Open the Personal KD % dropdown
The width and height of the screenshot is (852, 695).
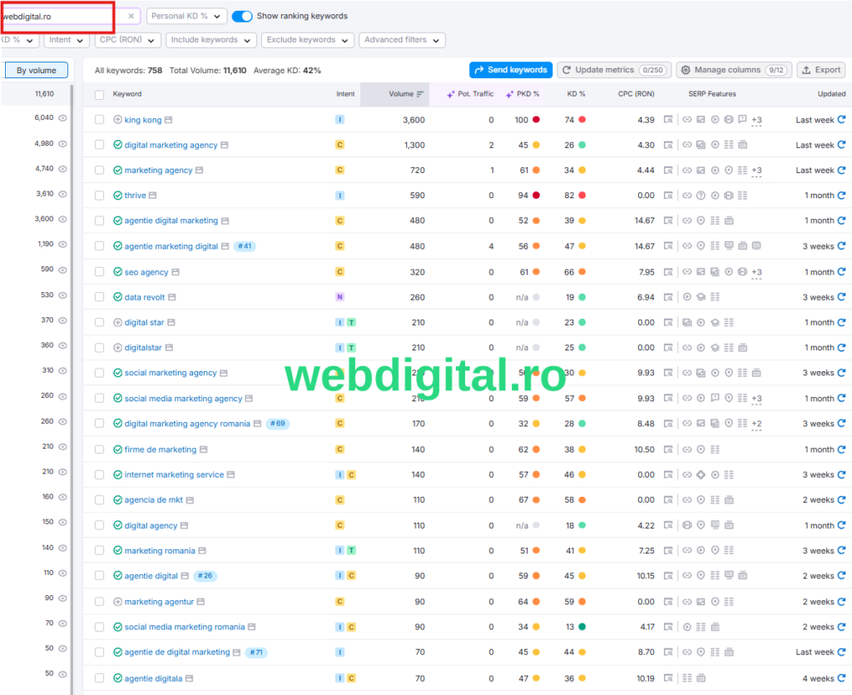point(186,16)
